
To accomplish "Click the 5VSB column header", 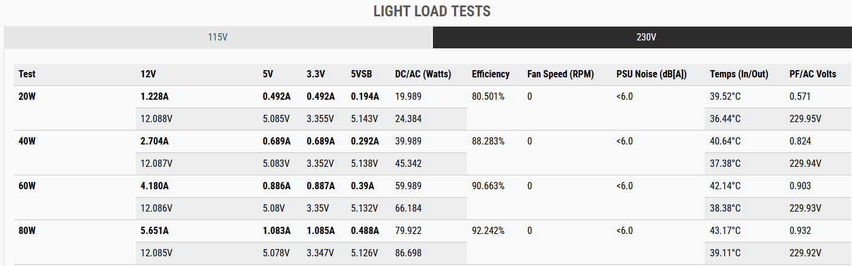I will click(362, 74).
